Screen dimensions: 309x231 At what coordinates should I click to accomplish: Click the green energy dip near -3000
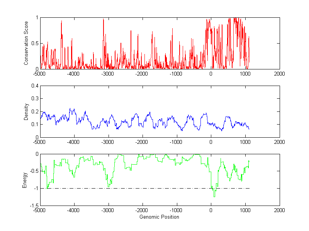tap(109, 186)
